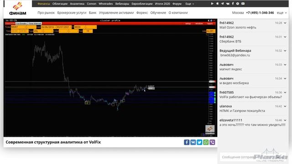The width and height of the screenshot is (292, 164).
Task: Open Еврооблигации in top navigation
Action: pyautogui.click(x=142, y=4)
